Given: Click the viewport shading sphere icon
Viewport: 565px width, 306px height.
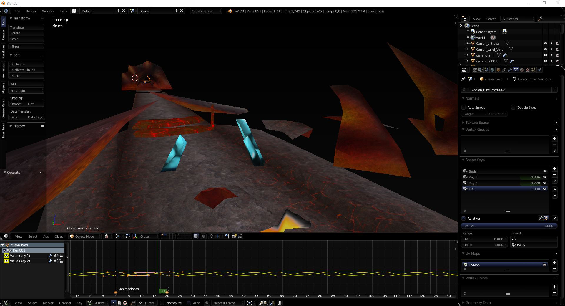Looking at the screenshot, I should [107, 236].
